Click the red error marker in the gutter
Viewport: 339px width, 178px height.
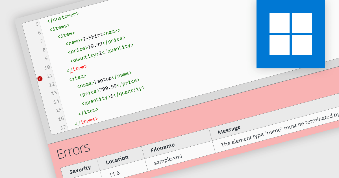pos(40,79)
